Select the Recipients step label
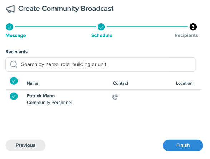210x159 pixels. point(186,35)
